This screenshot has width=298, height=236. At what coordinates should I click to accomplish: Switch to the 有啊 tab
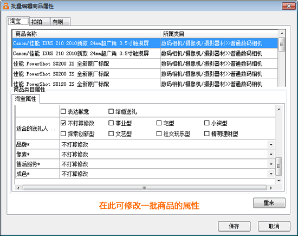click(60, 22)
